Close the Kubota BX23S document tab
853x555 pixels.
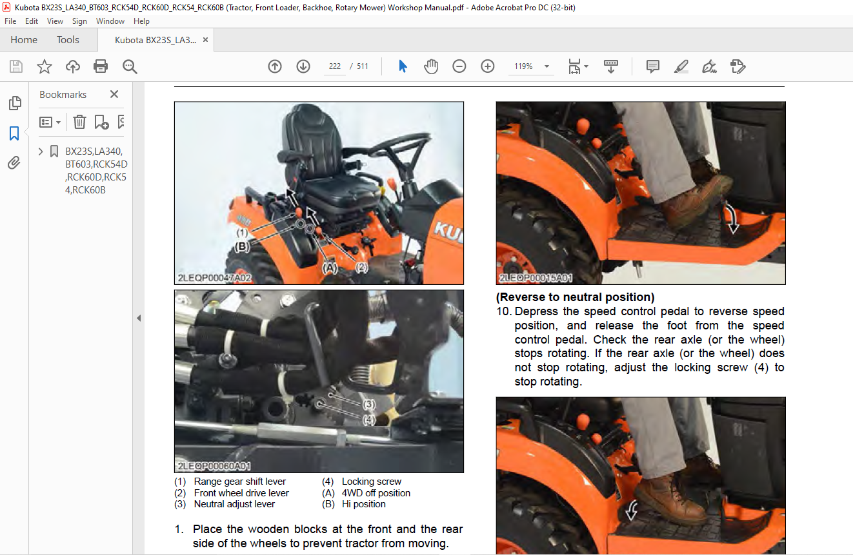tap(205, 40)
